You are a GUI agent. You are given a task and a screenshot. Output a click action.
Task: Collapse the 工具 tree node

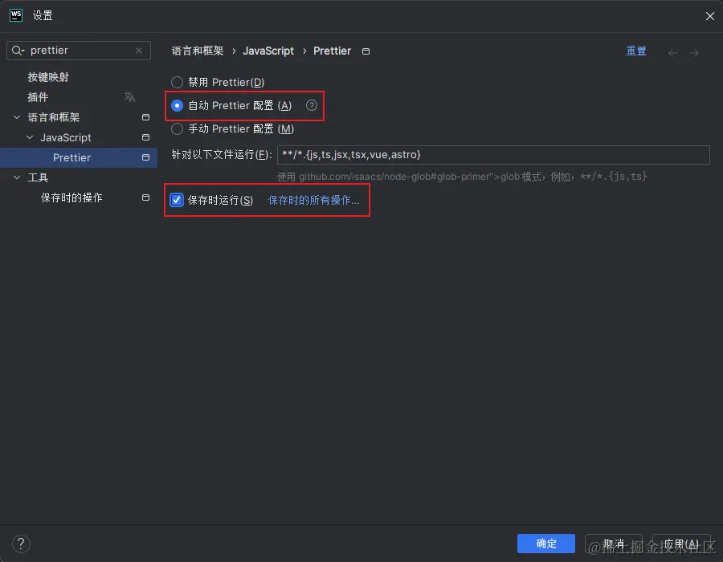[17, 177]
